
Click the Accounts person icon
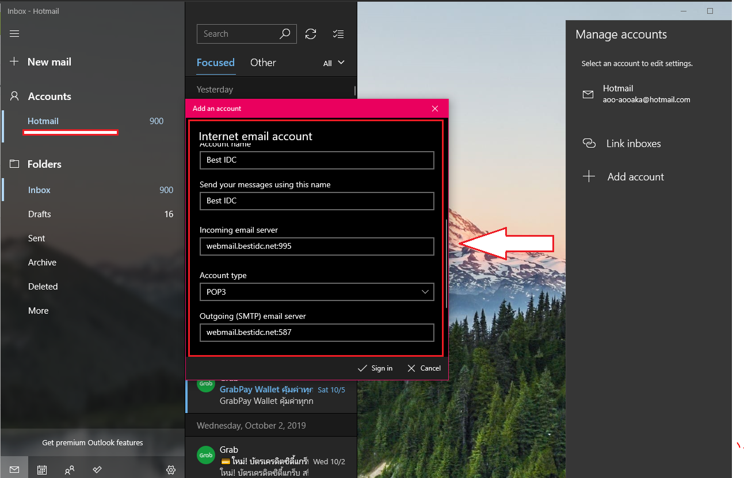(15, 96)
